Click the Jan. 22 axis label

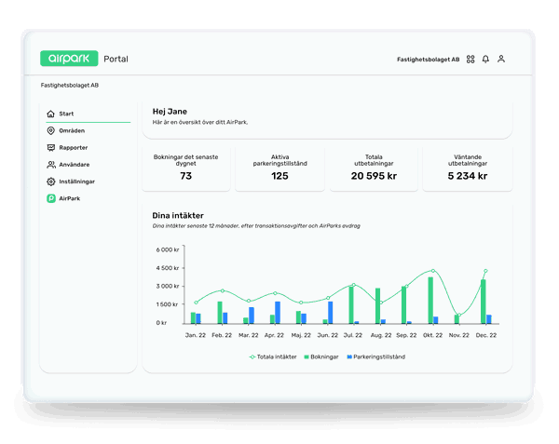[196, 335]
